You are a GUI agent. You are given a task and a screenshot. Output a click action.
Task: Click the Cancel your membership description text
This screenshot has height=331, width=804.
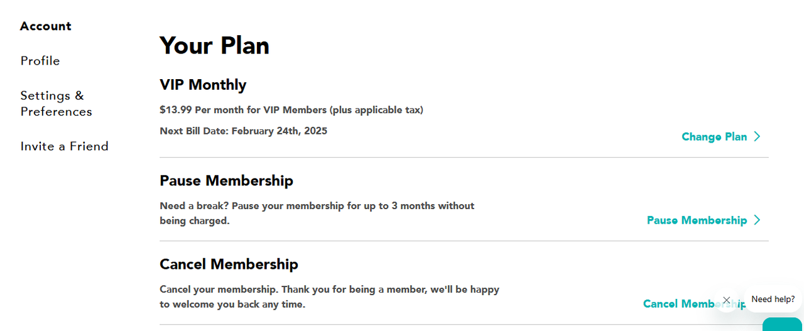tap(330, 297)
